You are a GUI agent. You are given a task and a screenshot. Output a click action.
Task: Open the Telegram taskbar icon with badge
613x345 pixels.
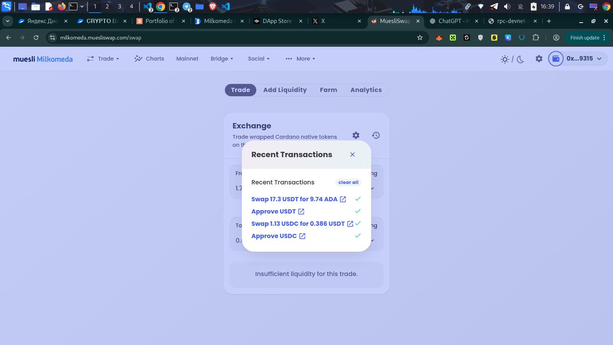click(x=187, y=7)
